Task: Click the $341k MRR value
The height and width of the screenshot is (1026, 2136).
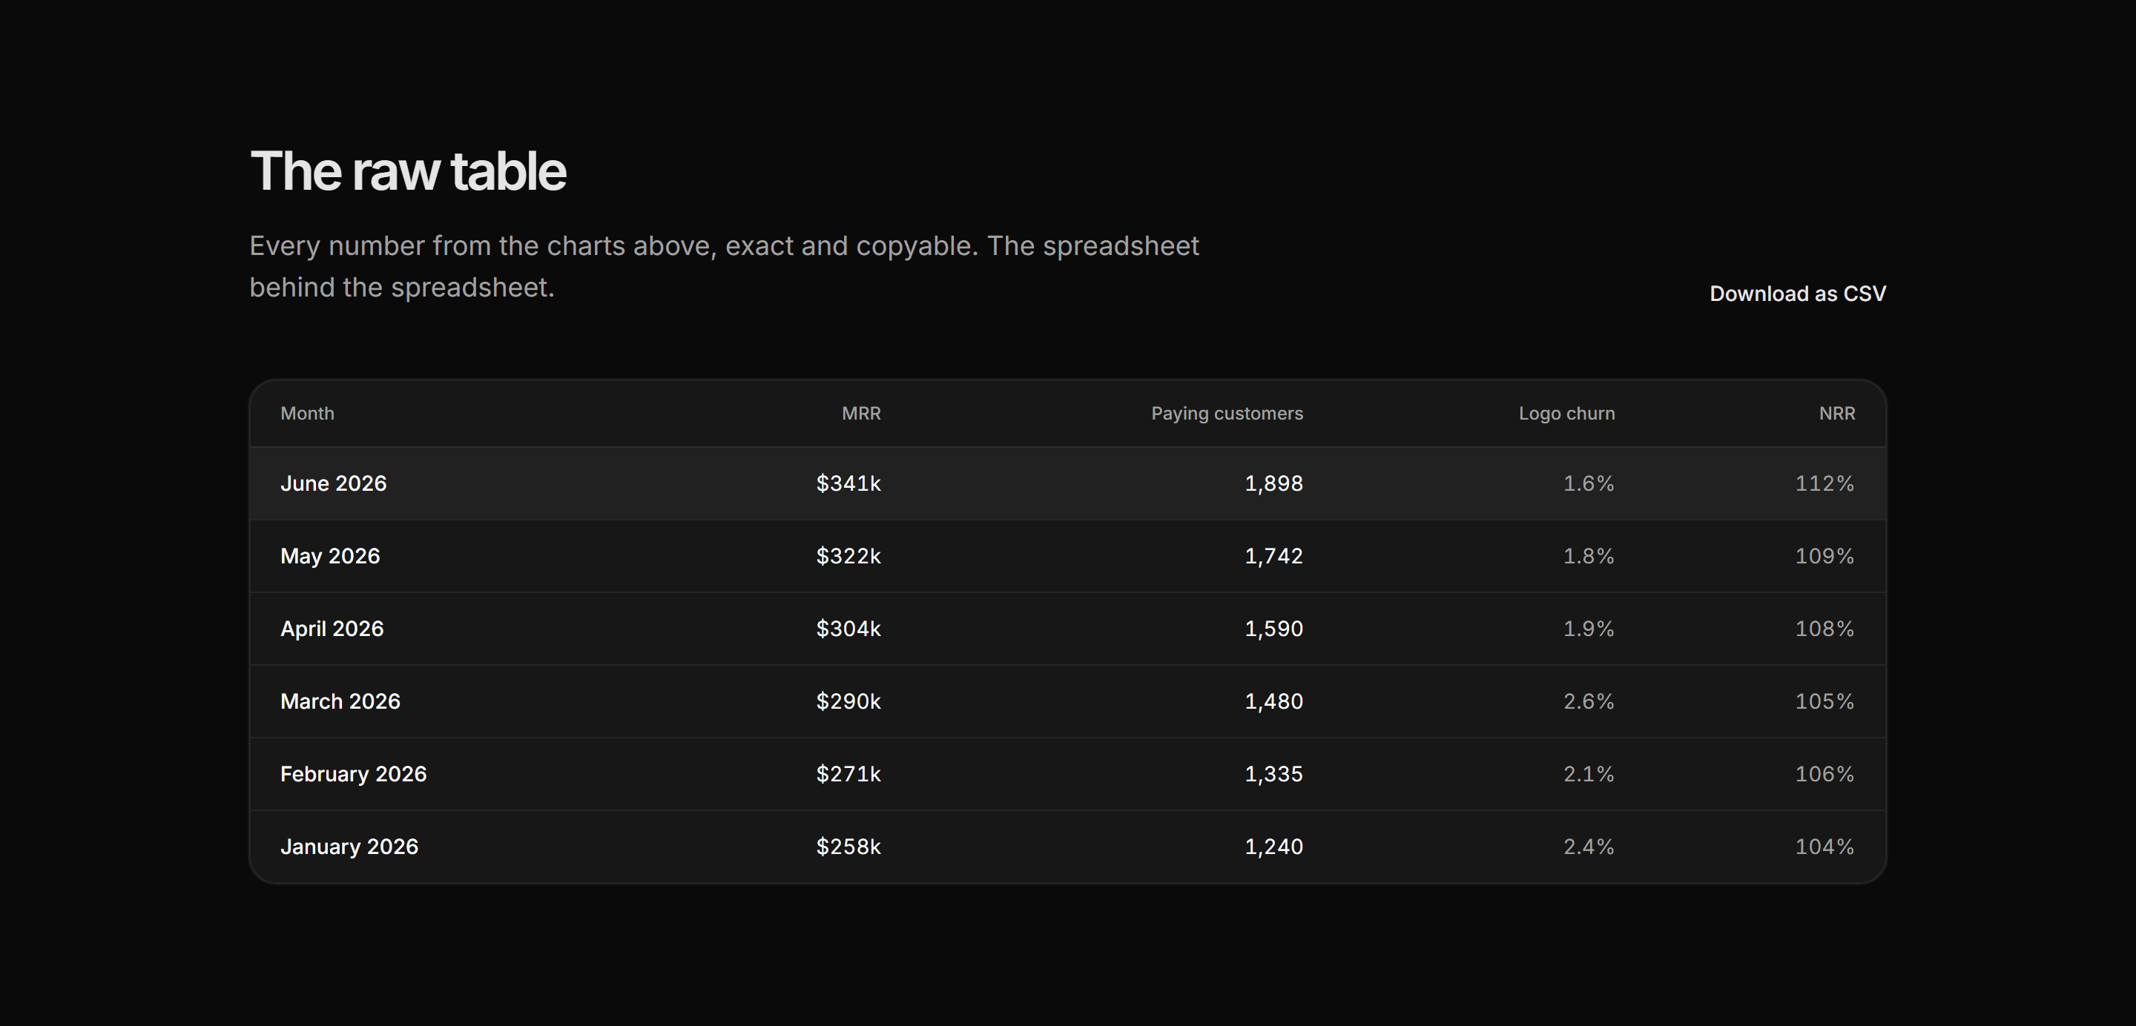Action: [848, 483]
